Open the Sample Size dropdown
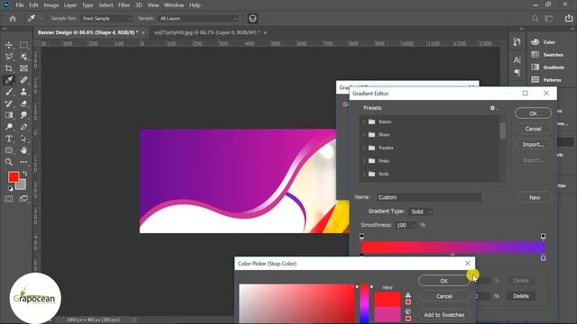 (x=106, y=18)
